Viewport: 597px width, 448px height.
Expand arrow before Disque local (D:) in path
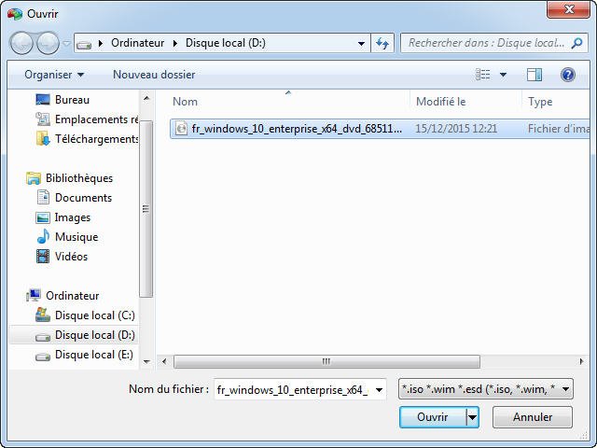tap(175, 44)
